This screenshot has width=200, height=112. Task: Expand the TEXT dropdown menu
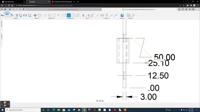87,18
